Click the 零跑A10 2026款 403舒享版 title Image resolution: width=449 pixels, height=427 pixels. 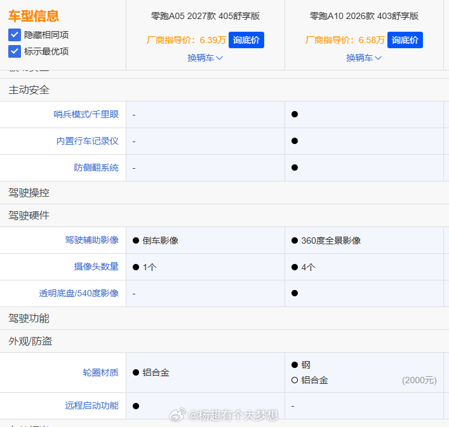click(364, 16)
